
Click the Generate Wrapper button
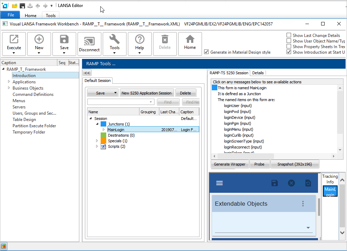coord(230,164)
